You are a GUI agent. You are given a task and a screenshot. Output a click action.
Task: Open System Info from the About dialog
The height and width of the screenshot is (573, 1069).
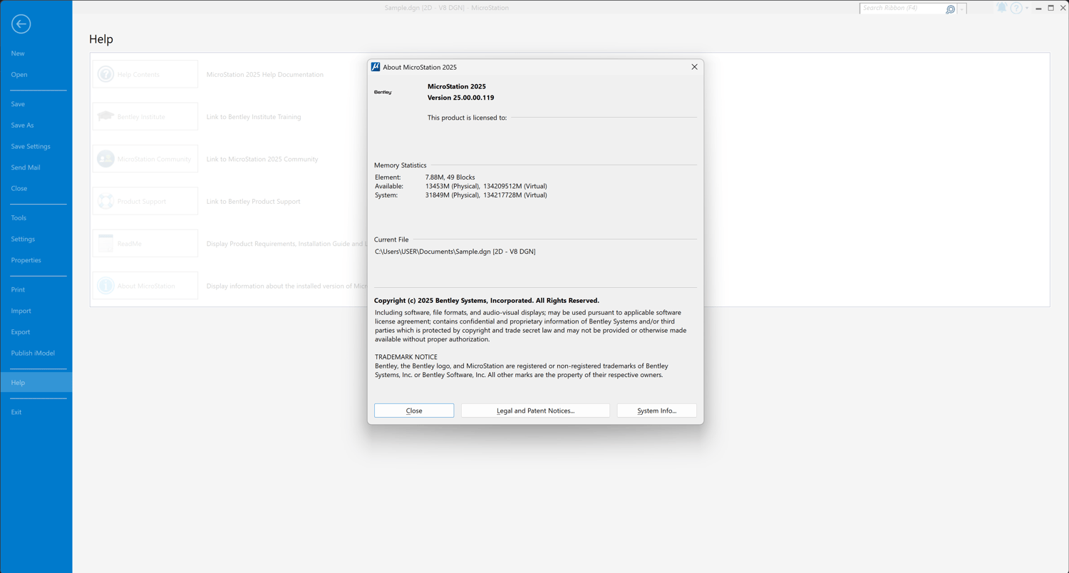656,411
